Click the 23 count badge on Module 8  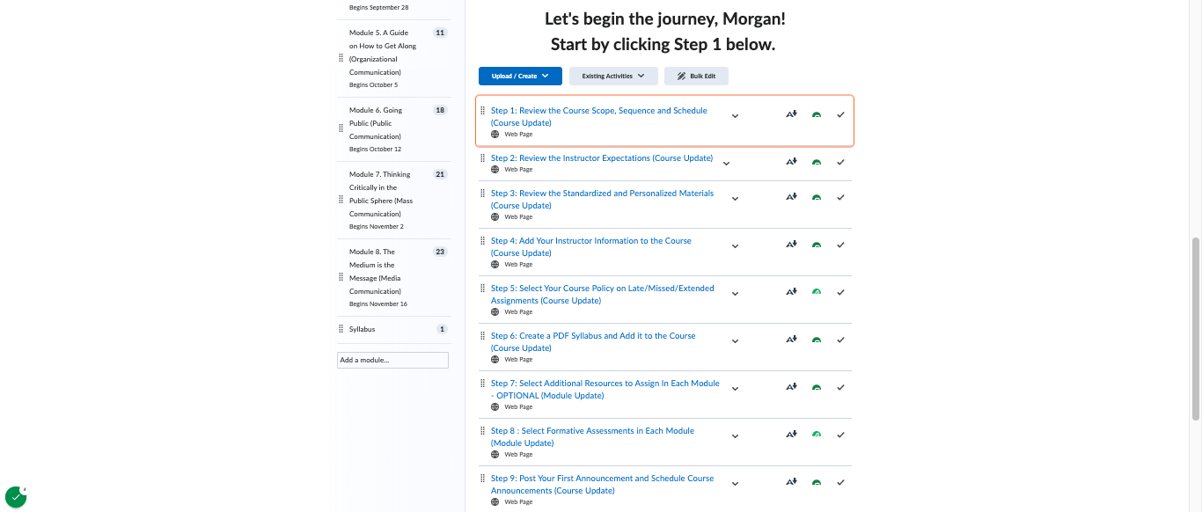coord(440,252)
